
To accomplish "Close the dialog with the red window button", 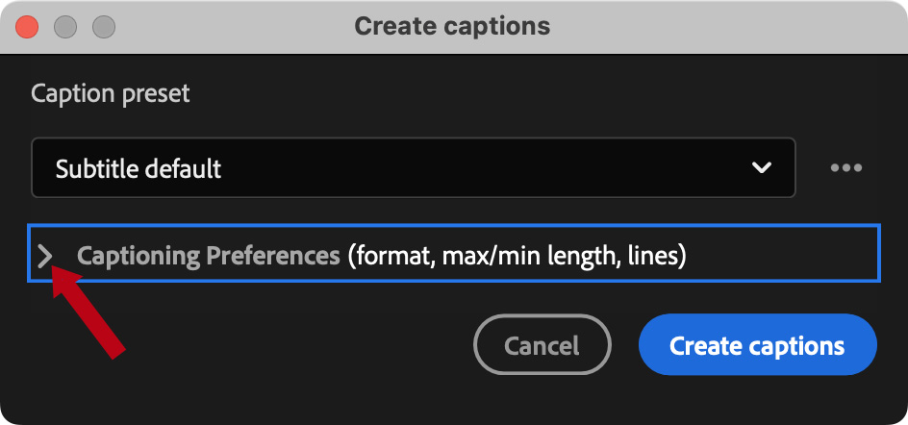I will [x=28, y=26].
